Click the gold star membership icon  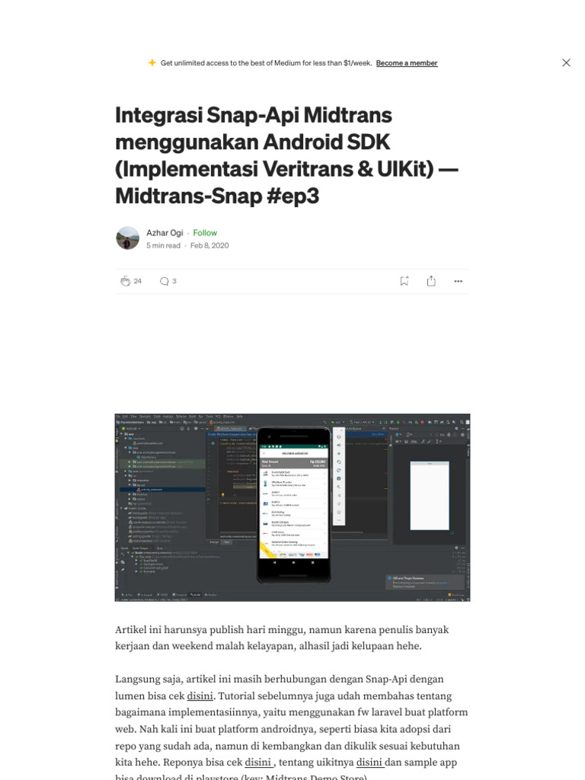point(152,62)
